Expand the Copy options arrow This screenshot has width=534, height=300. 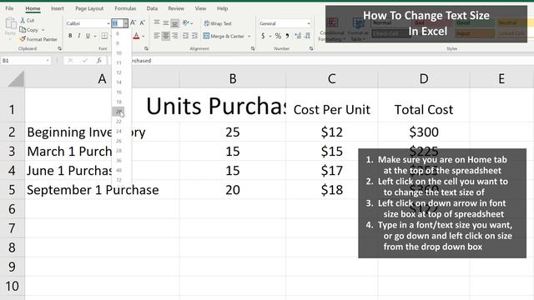coord(43,30)
